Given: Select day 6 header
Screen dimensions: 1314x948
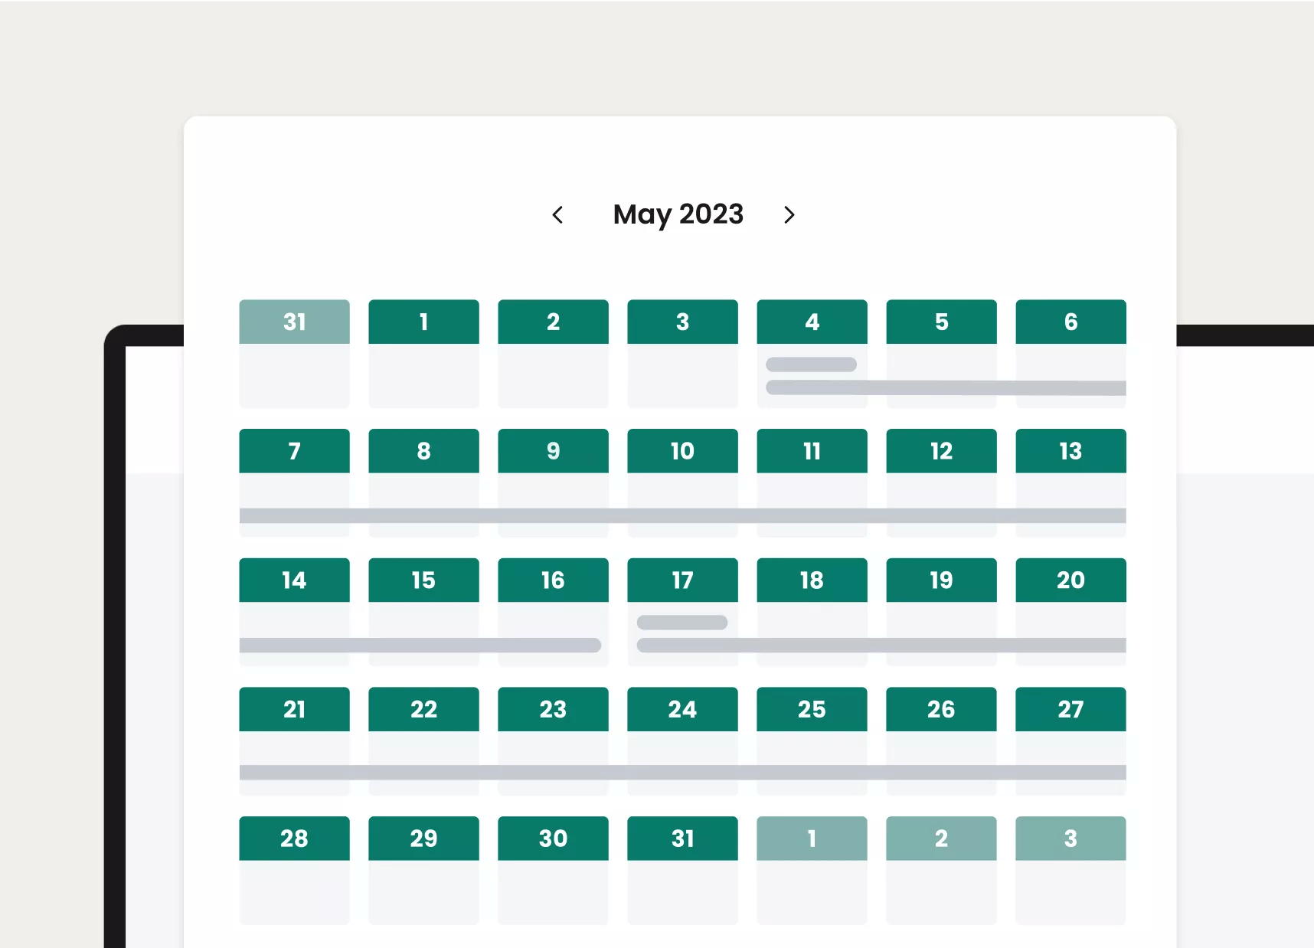Looking at the screenshot, I should (x=1070, y=322).
